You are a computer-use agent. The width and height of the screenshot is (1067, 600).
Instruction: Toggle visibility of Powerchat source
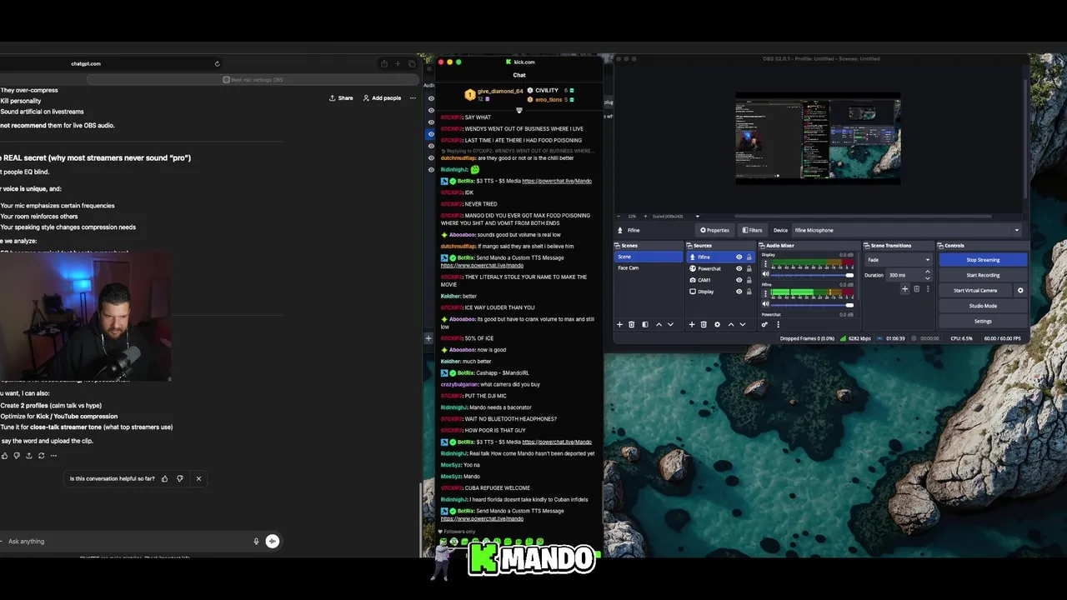[739, 268]
